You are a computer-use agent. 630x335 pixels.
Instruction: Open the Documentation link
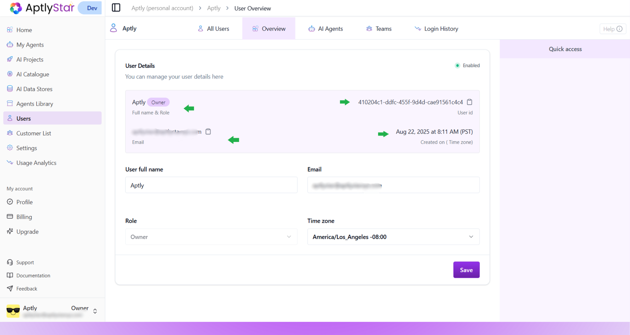click(x=33, y=276)
